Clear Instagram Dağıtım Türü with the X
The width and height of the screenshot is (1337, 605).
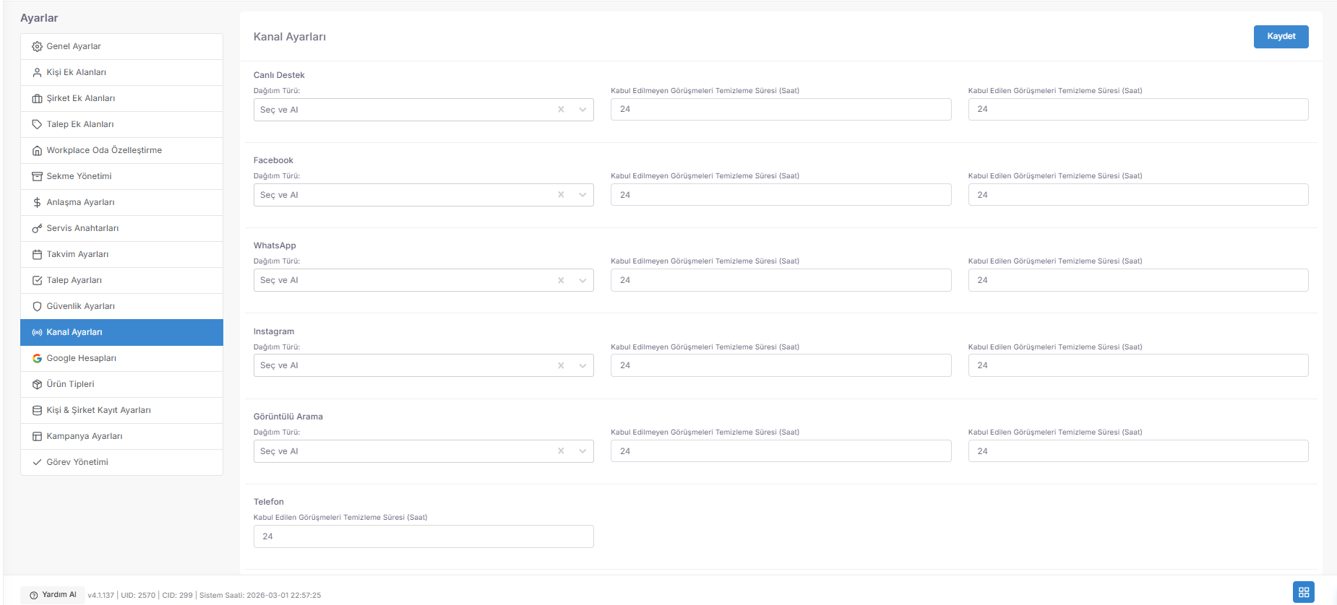(x=561, y=365)
